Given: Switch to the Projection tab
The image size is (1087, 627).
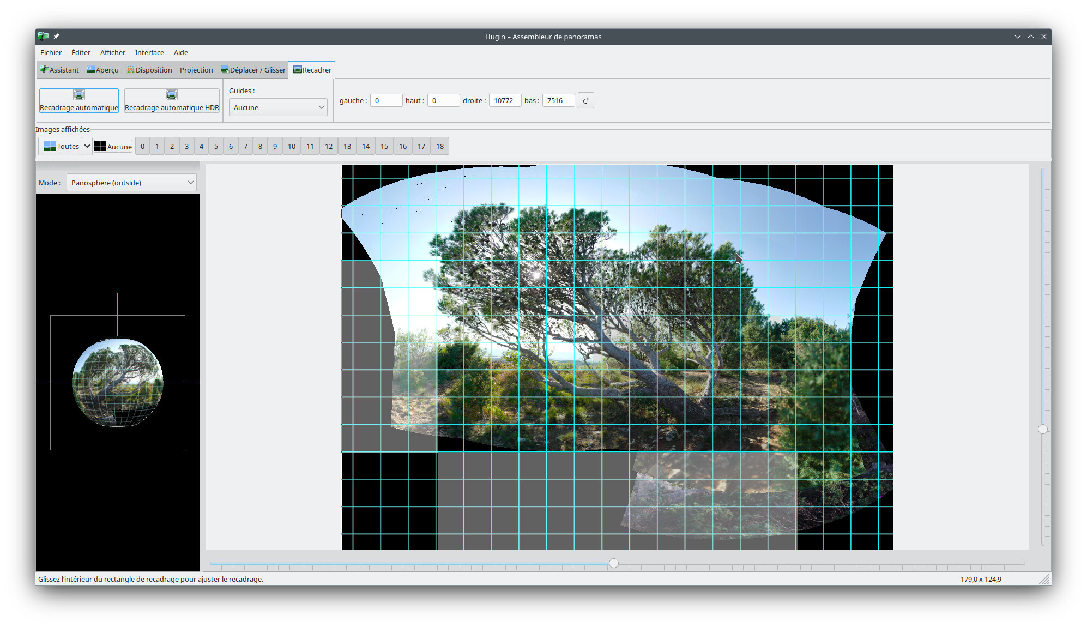Looking at the screenshot, I should pyautogui.click(x=196, y=70).
